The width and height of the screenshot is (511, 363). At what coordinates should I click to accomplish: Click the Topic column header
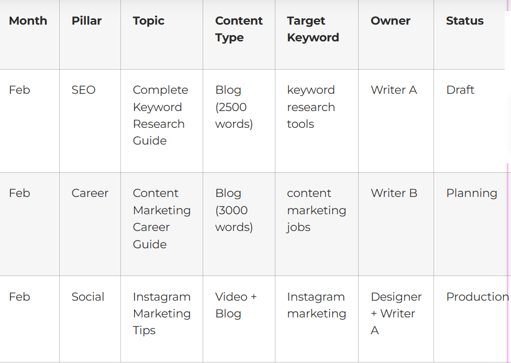[x=149, y=21]
